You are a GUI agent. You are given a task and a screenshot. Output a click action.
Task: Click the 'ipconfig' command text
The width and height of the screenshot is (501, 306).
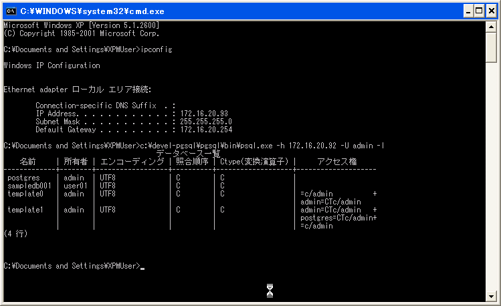coord(157,49)
